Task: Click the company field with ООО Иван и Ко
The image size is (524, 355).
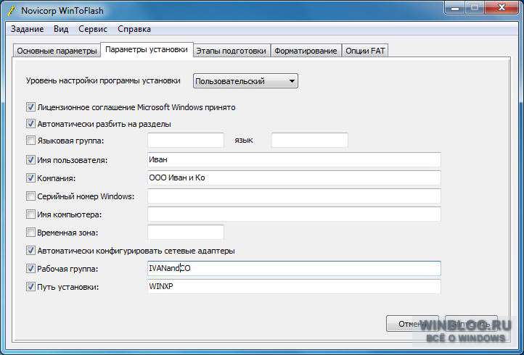Action: (294, 177)
